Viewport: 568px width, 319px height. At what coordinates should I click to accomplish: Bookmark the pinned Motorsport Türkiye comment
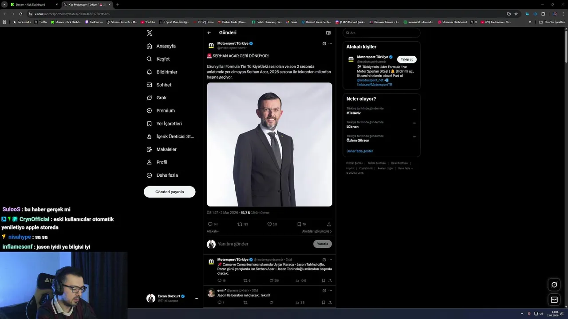[x=323, y=280]
